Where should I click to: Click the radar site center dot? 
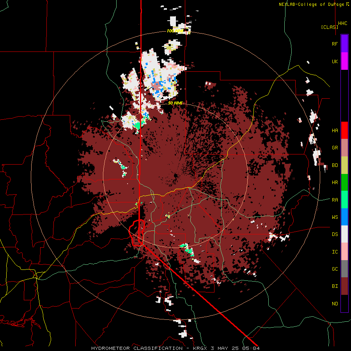click(x=175, y=176)
